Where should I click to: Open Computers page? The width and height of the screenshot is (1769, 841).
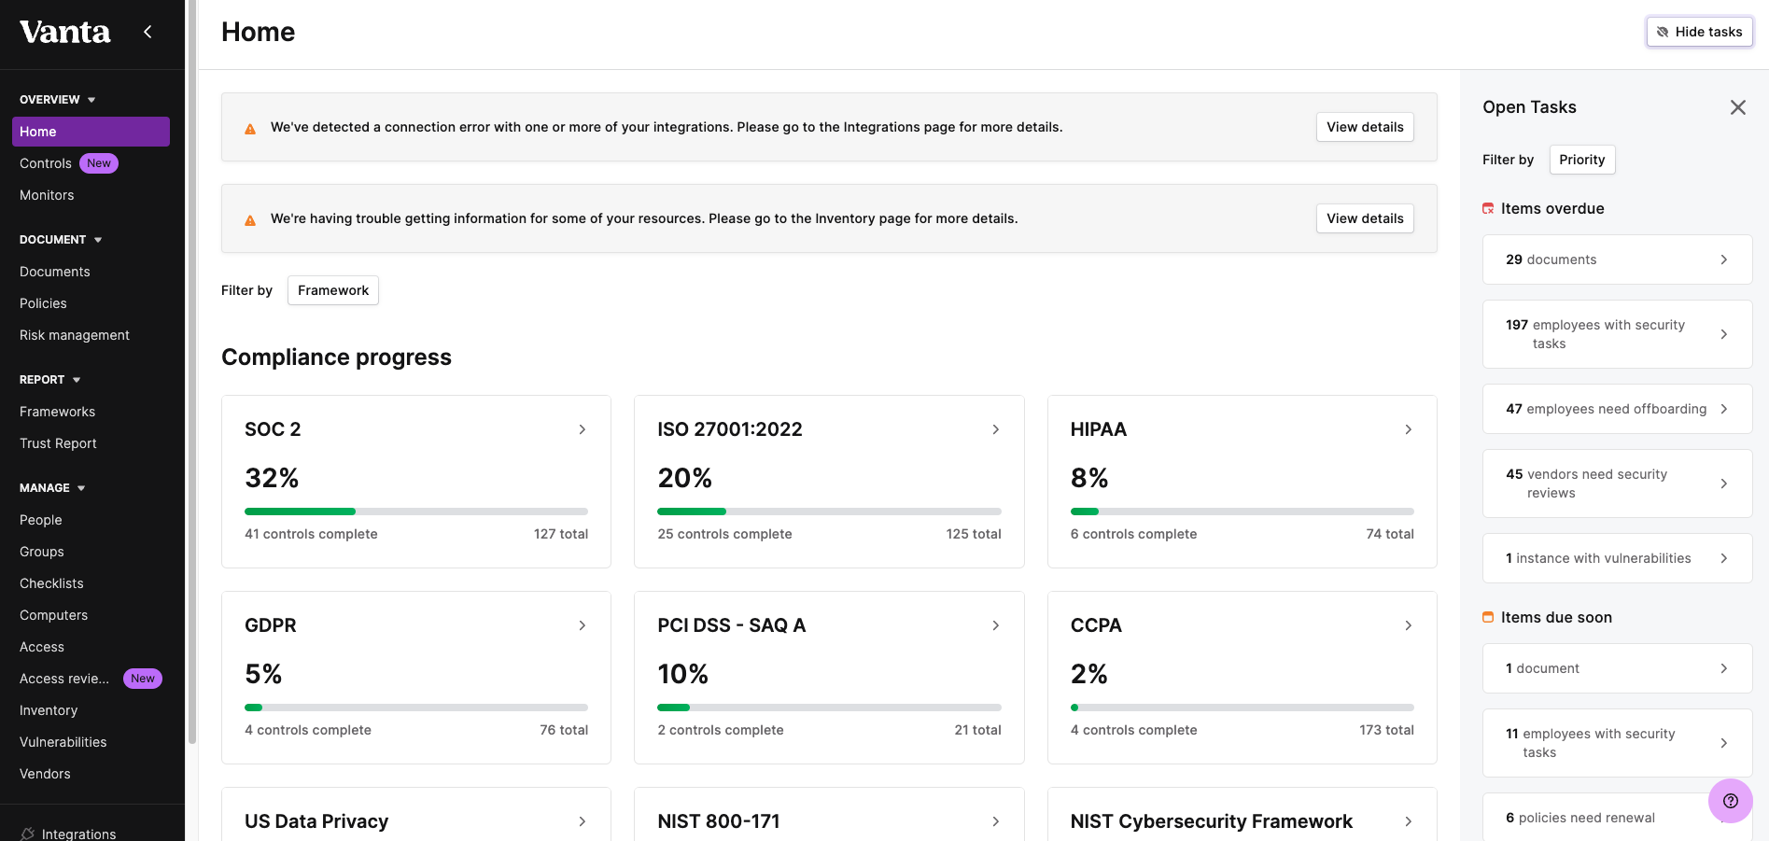click(53, 615)
